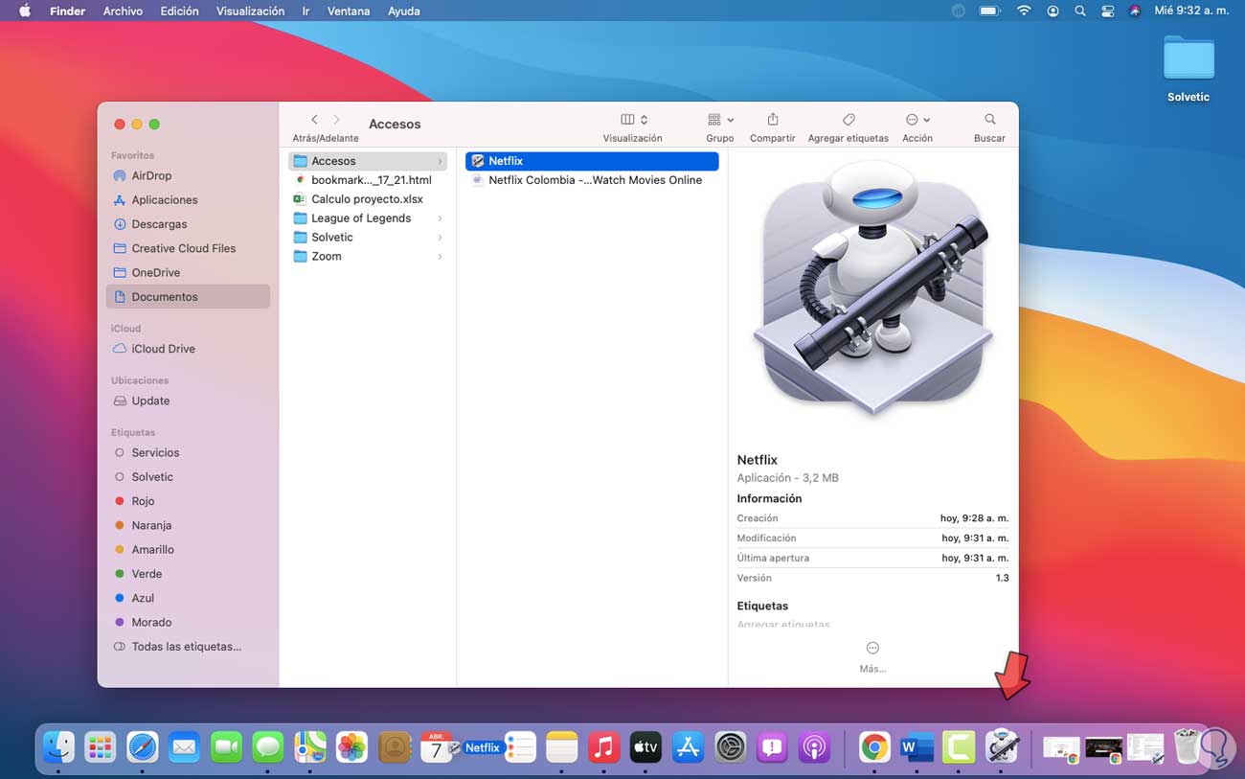The height and width of the screenshot is (779, 1245).
Task: Launch Camtasia from the Dock
Action: click(x=958, y=746)
